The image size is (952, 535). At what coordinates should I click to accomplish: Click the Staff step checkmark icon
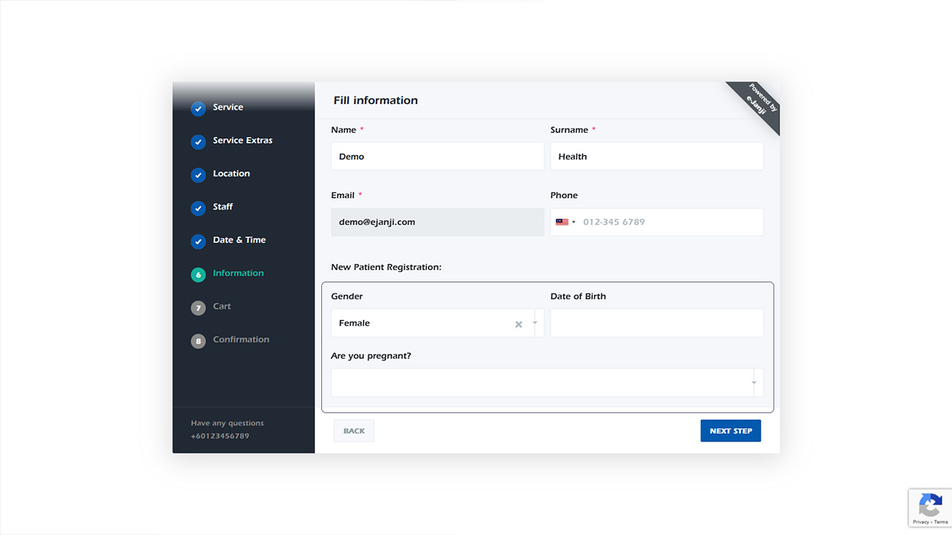tap(198, 209)
